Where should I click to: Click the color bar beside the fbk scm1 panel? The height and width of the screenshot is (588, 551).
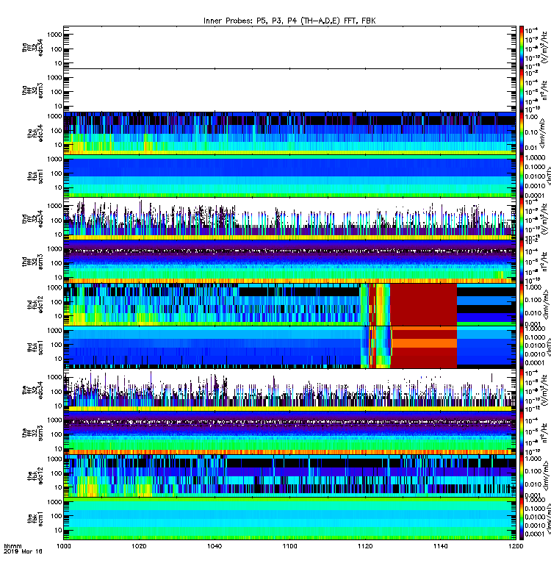click(x=522, y=519)
